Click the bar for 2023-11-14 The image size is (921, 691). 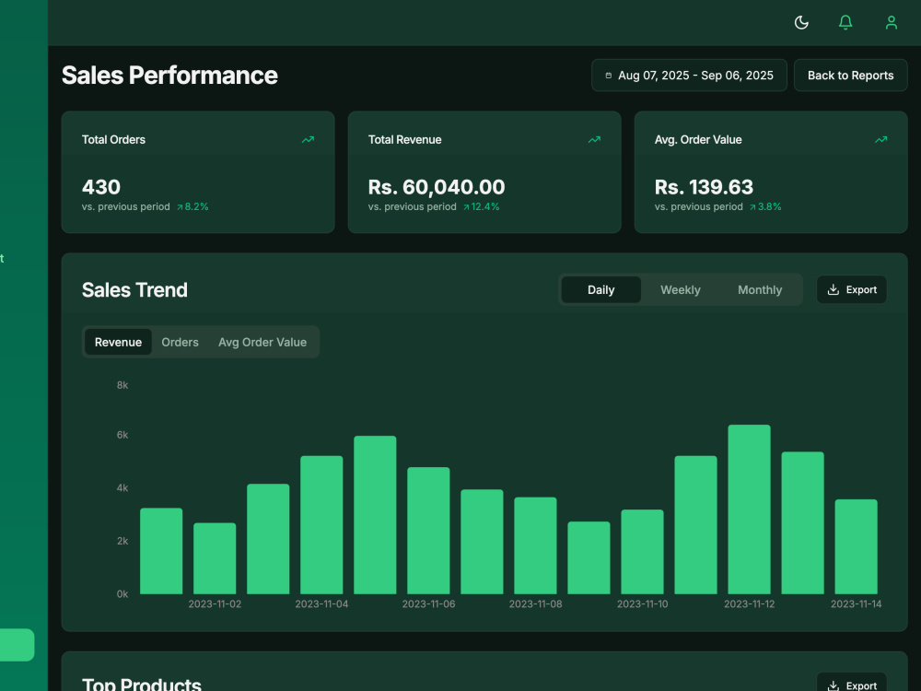[856, 546]
